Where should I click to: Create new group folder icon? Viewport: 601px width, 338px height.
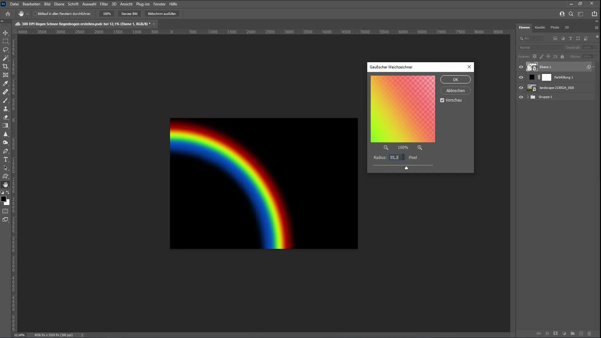click(573, 334)
